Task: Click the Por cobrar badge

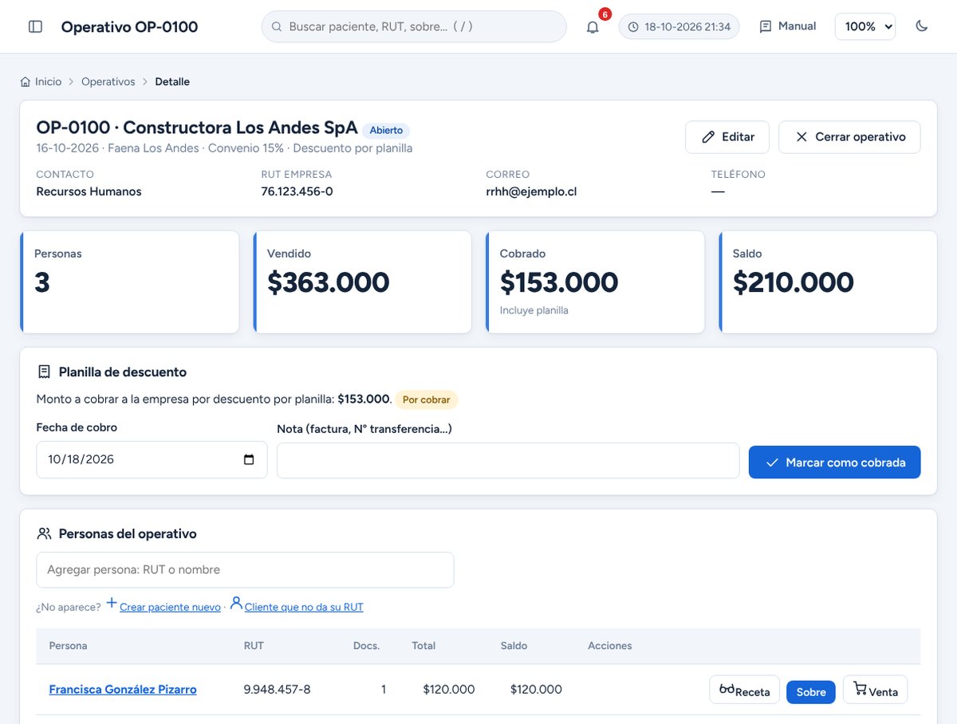Action: (x=426, y=399)
